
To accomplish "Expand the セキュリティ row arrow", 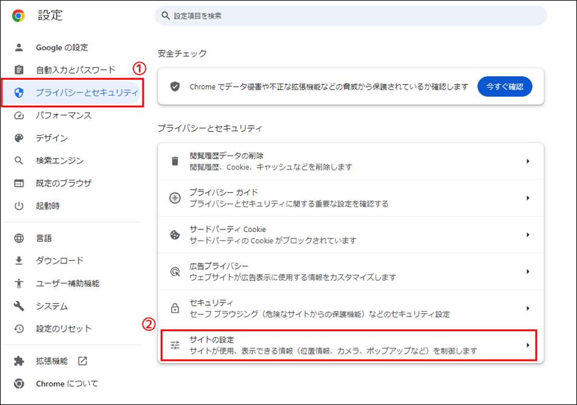I will 528,308.
